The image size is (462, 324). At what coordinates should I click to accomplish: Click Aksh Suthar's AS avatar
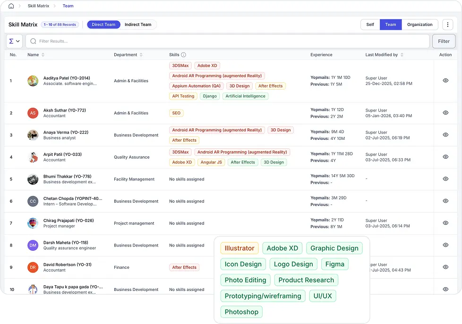[33, 113]
